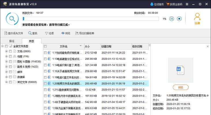Sort by modified date (修改日期) column header

140,46
